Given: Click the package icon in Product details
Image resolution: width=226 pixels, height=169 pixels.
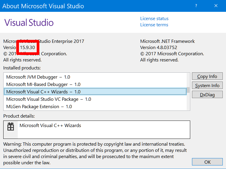Looking at the screenshot, I should click(x=11, y=127).
